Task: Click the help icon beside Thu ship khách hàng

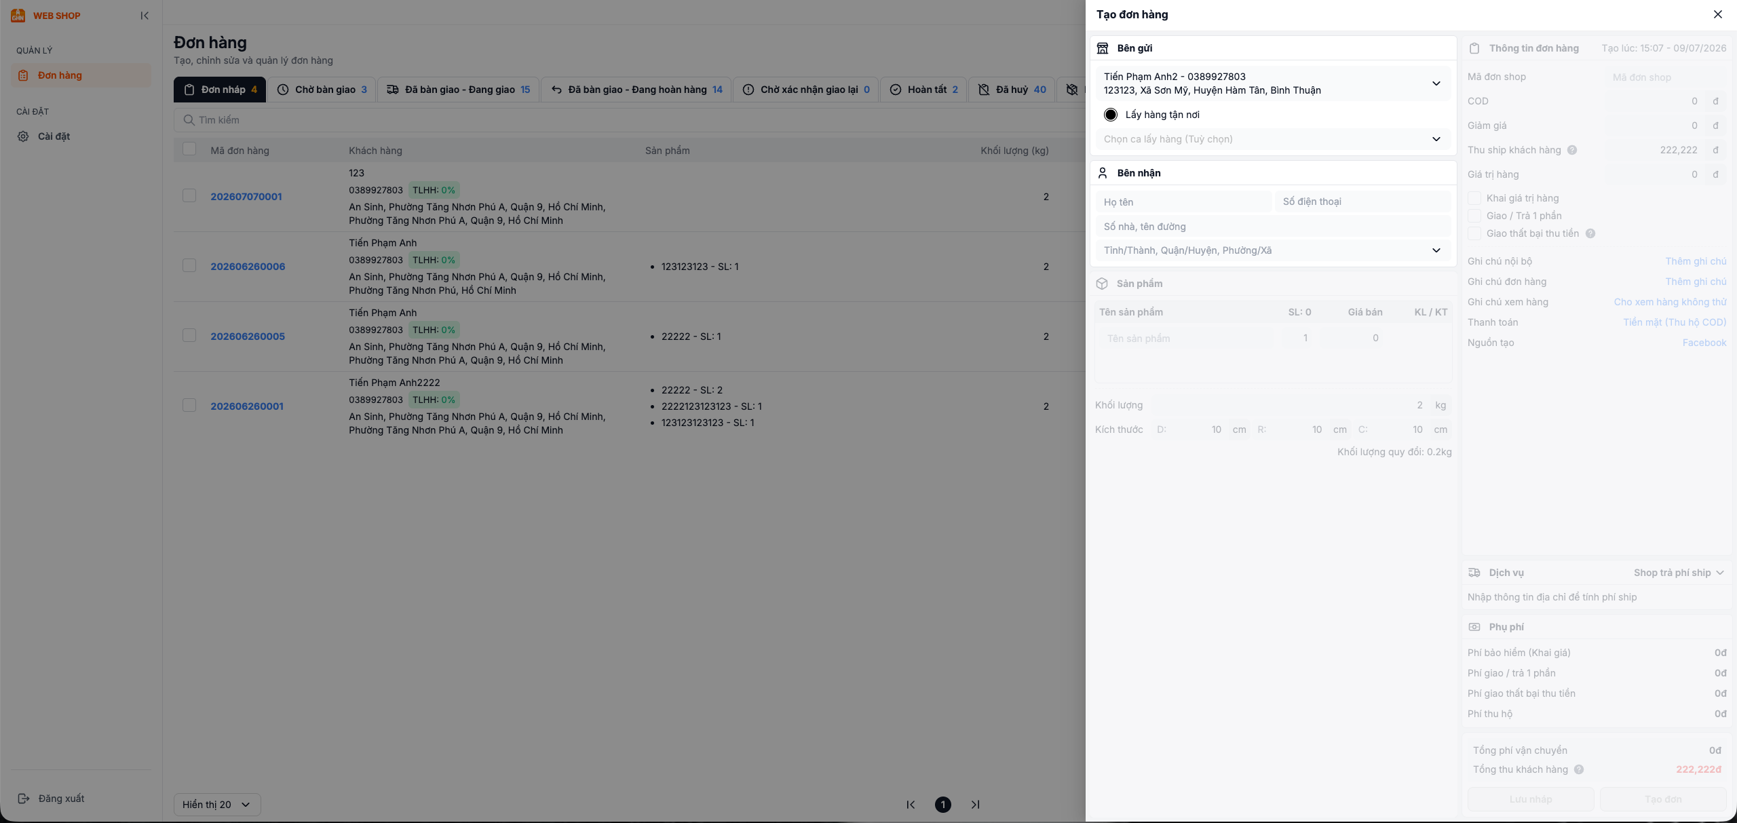Action: (x=1572, y=150)
